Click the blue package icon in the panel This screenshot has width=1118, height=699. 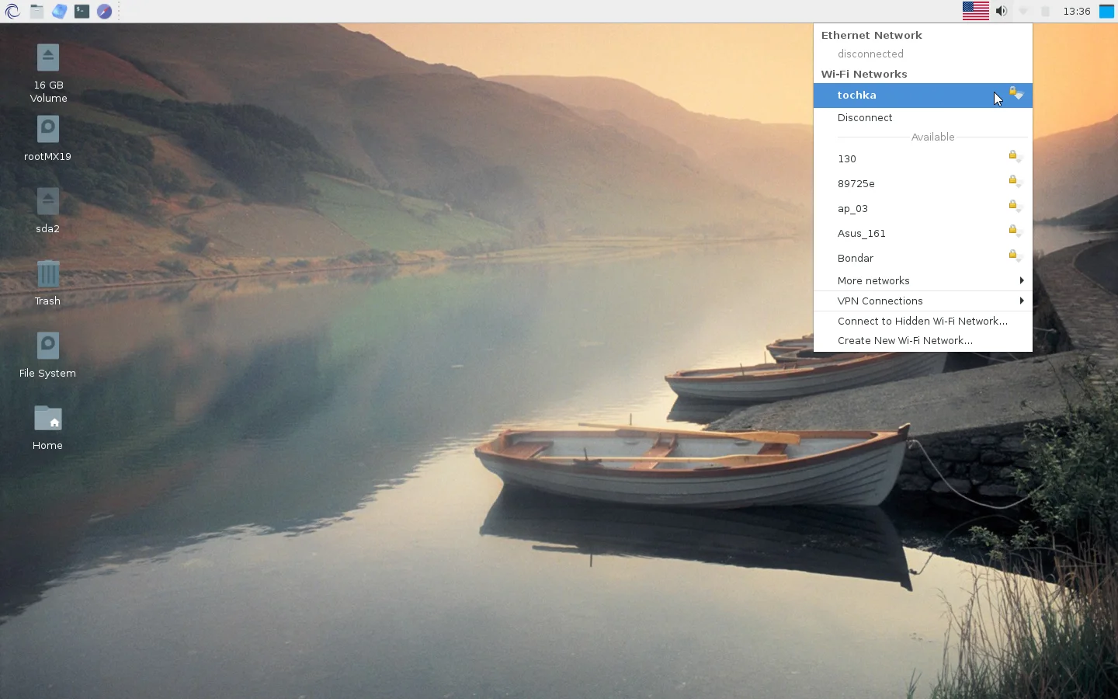[x=59, y=11]
